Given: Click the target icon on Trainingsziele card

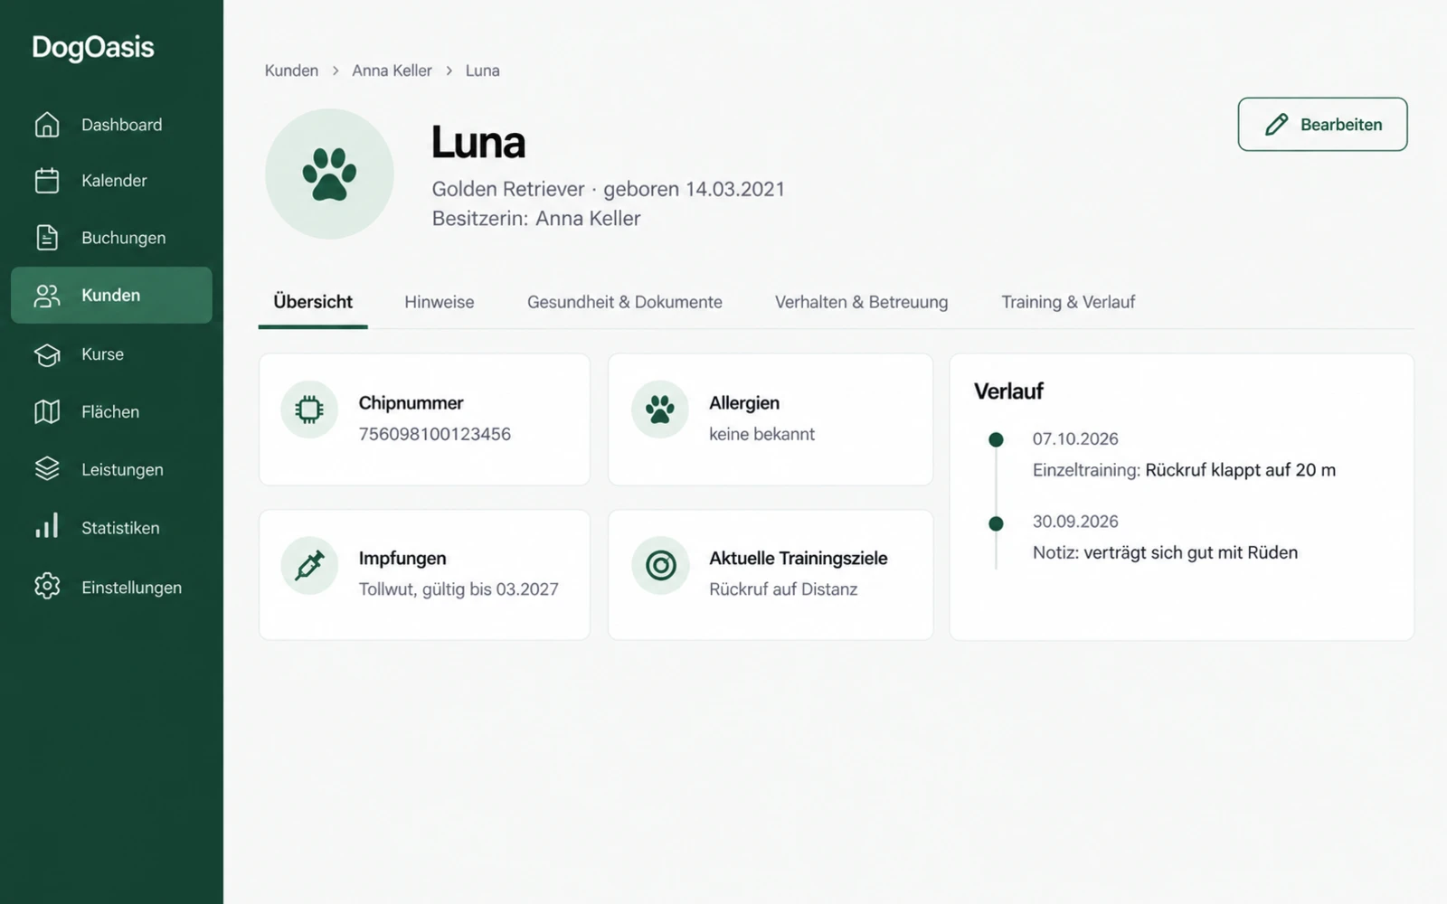Looking at the screenshot, I should (660, 565).
